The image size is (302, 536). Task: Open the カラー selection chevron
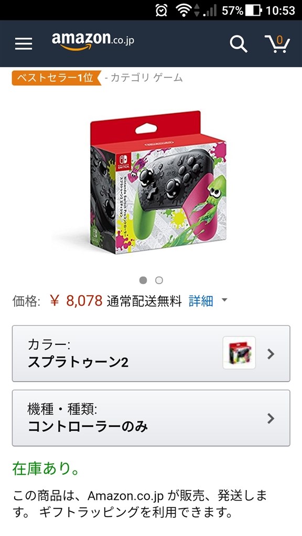coord(271,354)
